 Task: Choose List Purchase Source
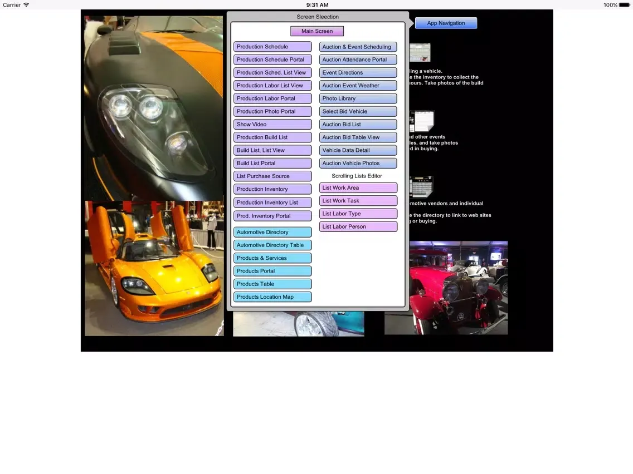tap(272, 176)
